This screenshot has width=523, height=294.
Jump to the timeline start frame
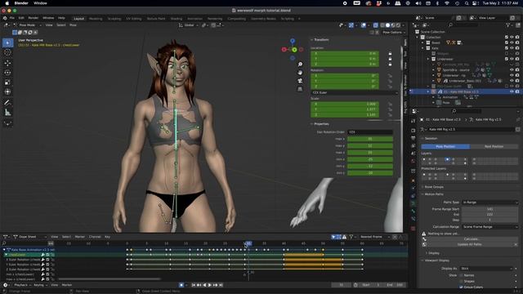pos(193,285)
